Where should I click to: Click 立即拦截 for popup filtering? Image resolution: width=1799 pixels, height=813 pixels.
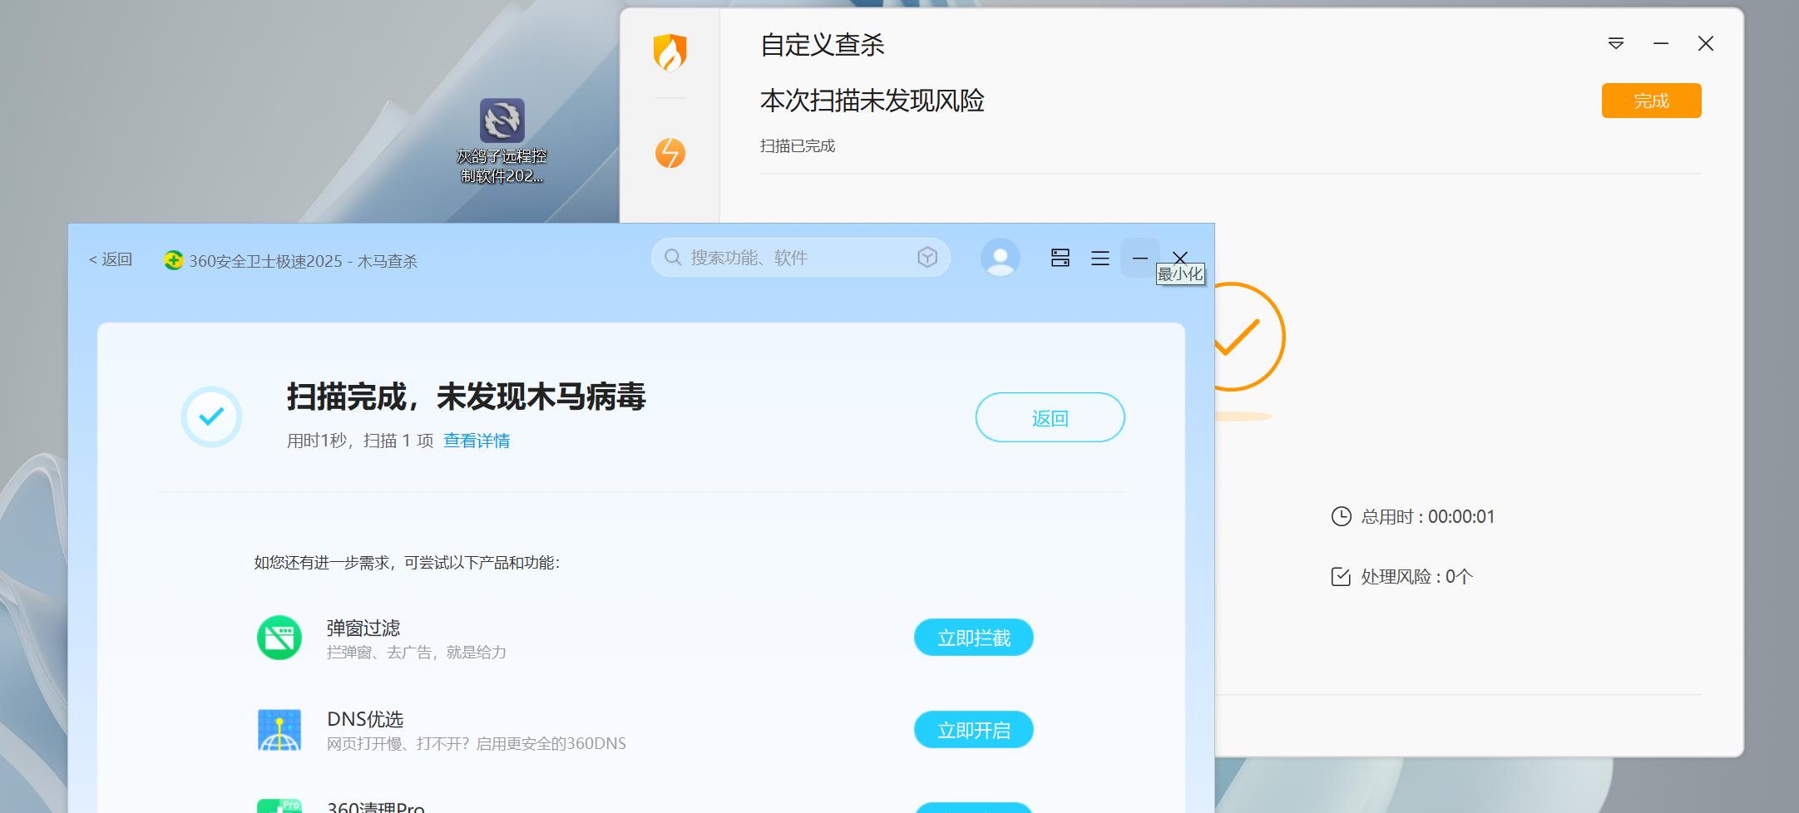coord(973,638)
